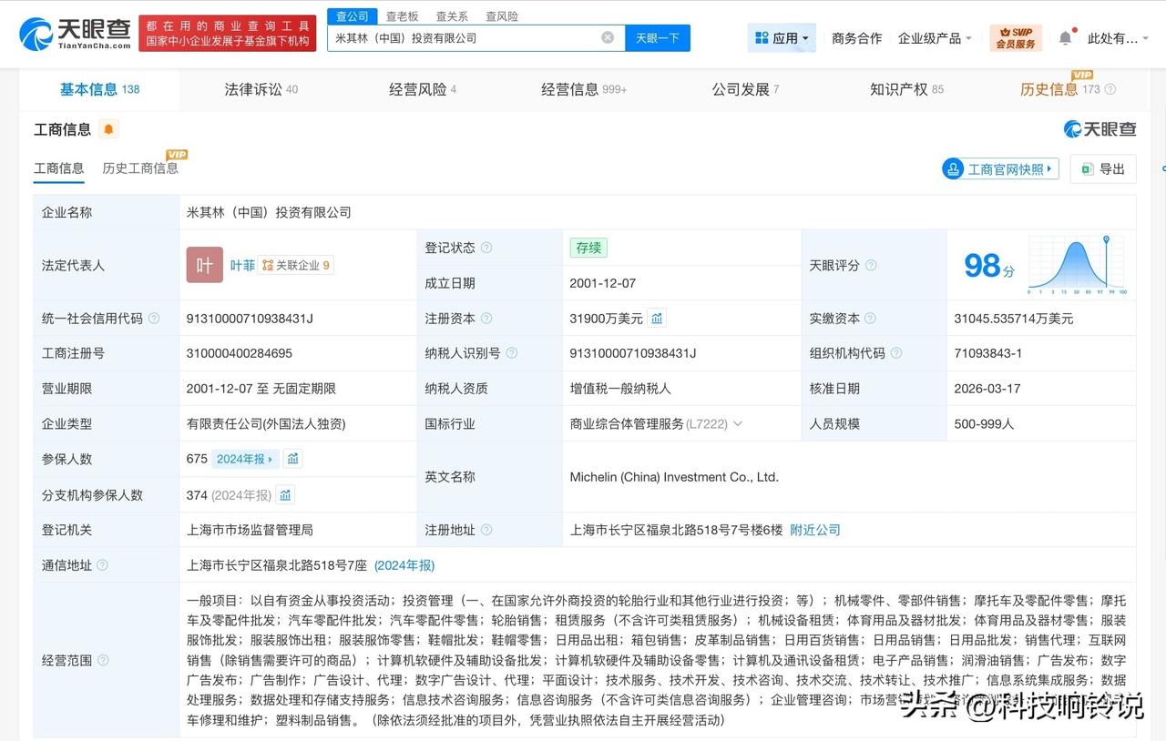
Task: Select the 核准日期 value 2026-03-17
Action: [987, 388]
